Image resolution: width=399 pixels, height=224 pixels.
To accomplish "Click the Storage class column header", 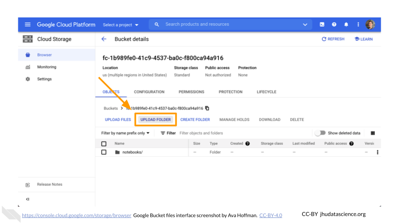I will [x=272, y=144].
